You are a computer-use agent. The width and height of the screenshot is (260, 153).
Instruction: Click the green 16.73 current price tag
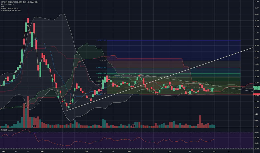coord(257,87)
